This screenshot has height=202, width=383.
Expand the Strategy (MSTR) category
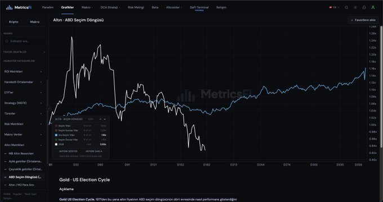pos(23,103)
